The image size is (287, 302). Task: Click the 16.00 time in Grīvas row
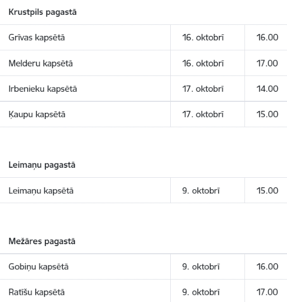point(267,37)
